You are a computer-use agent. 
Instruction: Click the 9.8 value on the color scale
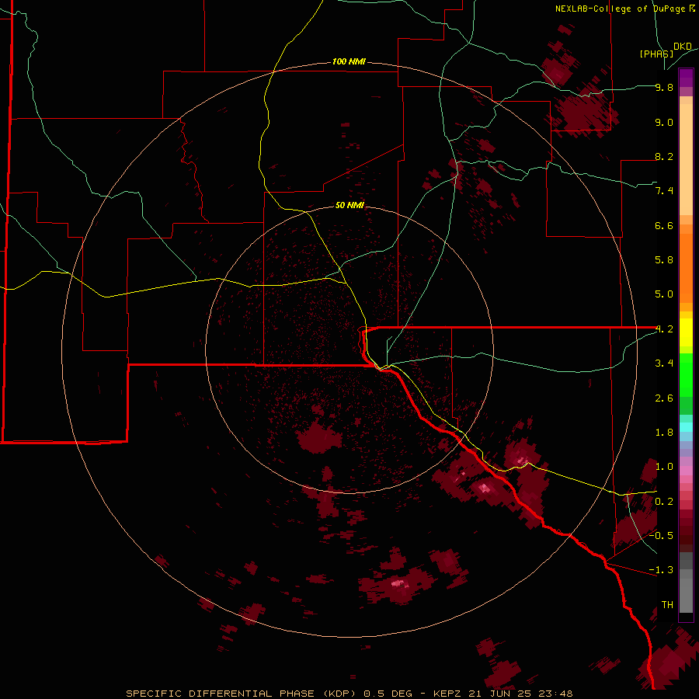(x=664, y=87)
